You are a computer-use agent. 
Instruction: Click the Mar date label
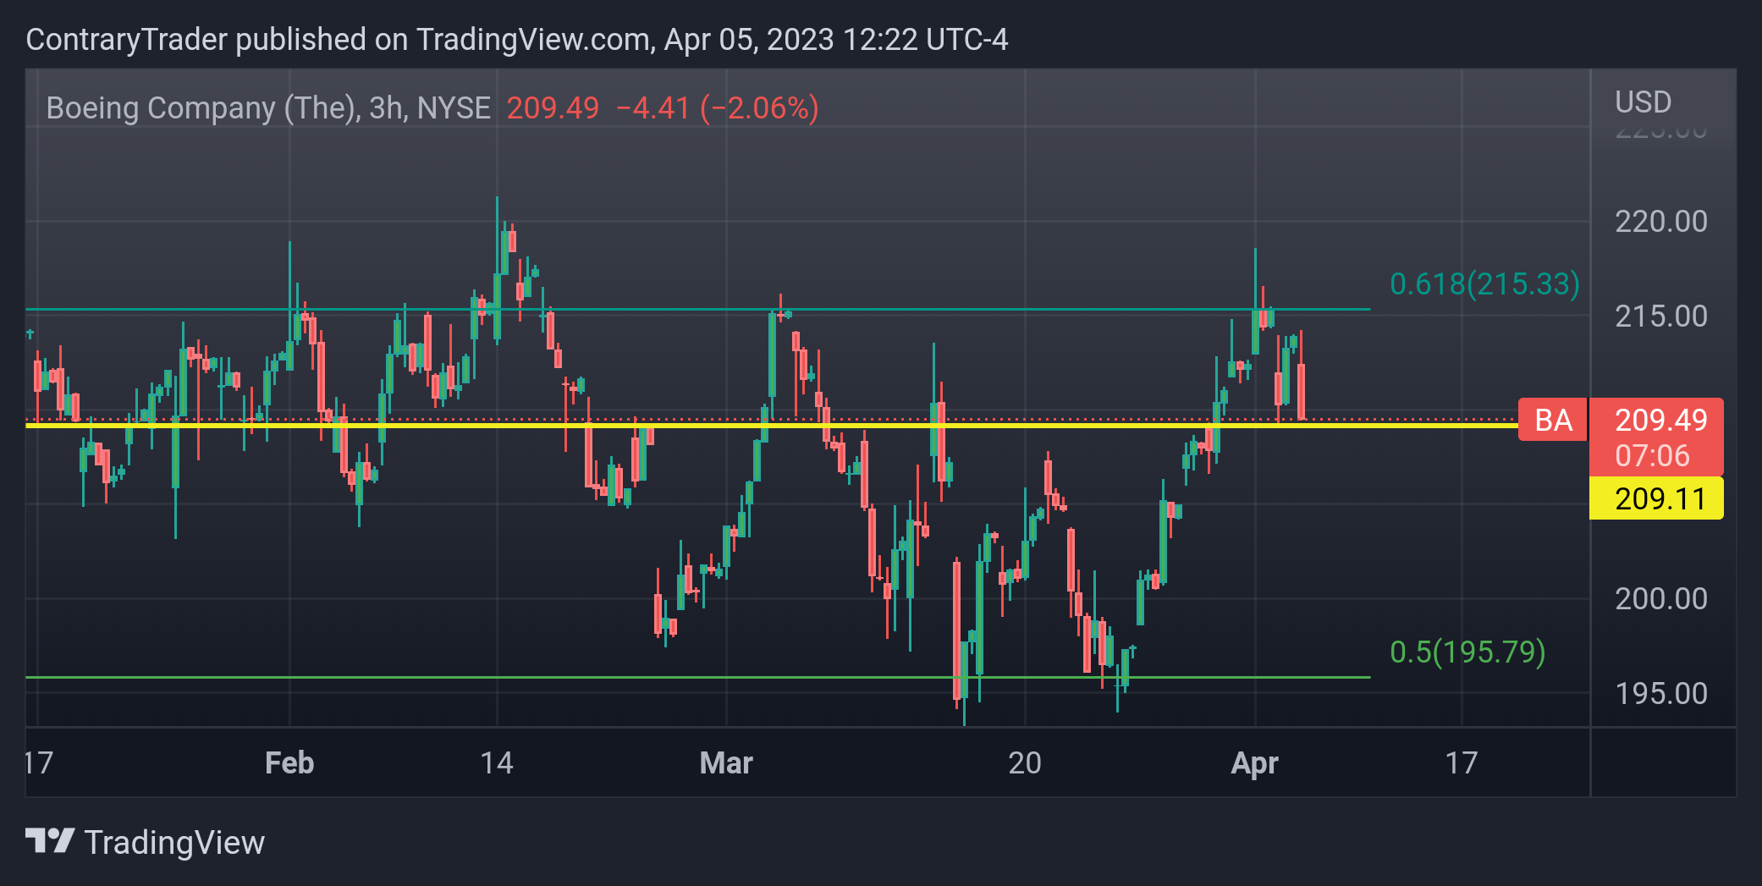726,763
